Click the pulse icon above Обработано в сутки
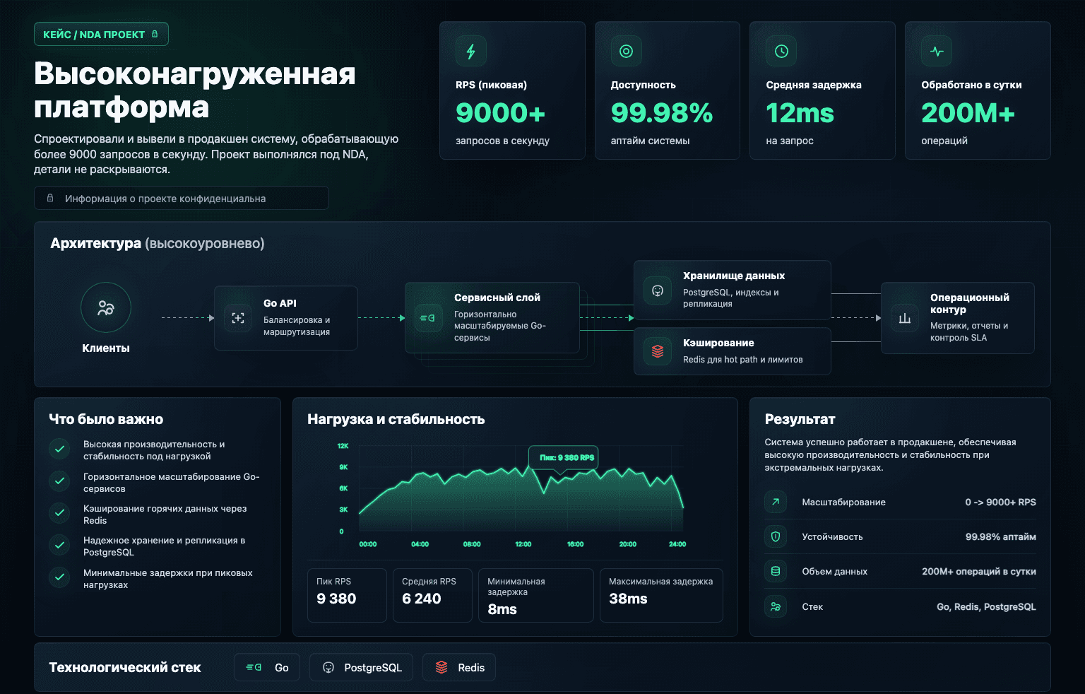This screenshot has height=694, width=1085. pyautogui.click(x=937, y=51)
